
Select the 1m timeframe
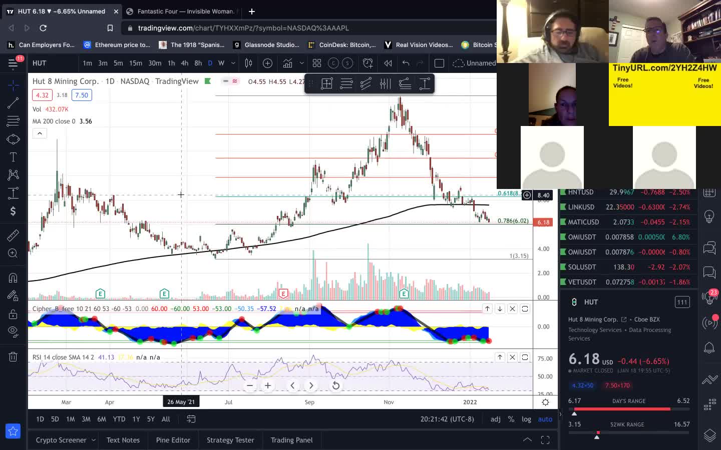pos(87,63)
